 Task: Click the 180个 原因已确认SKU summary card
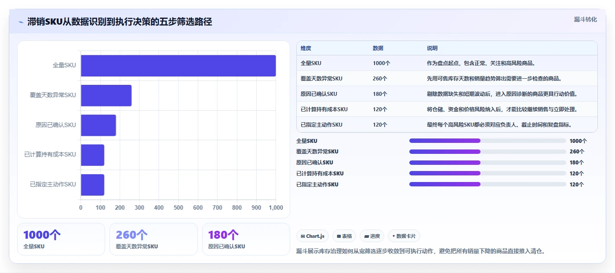coord(246,239)
